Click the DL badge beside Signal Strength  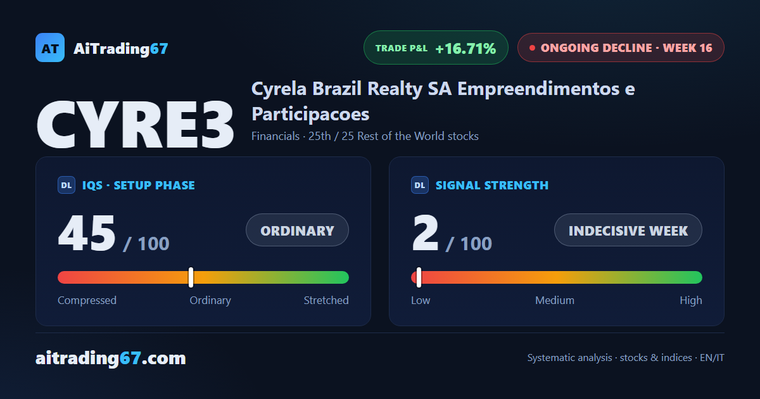pos(420,185)
